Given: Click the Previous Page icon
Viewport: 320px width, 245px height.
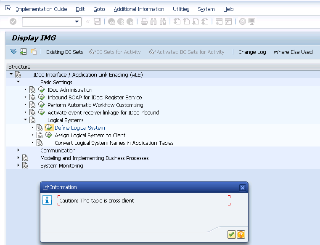Looking at the screenshot, I should [186, 21].
